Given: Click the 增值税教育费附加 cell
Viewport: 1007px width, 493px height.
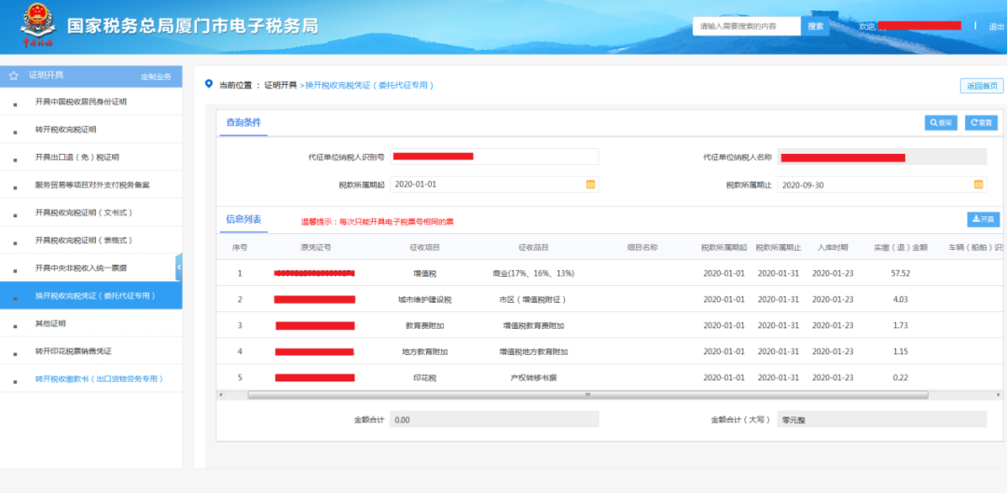Looking at the screenshot, I should pyautogui.click(x=533, y=326).
